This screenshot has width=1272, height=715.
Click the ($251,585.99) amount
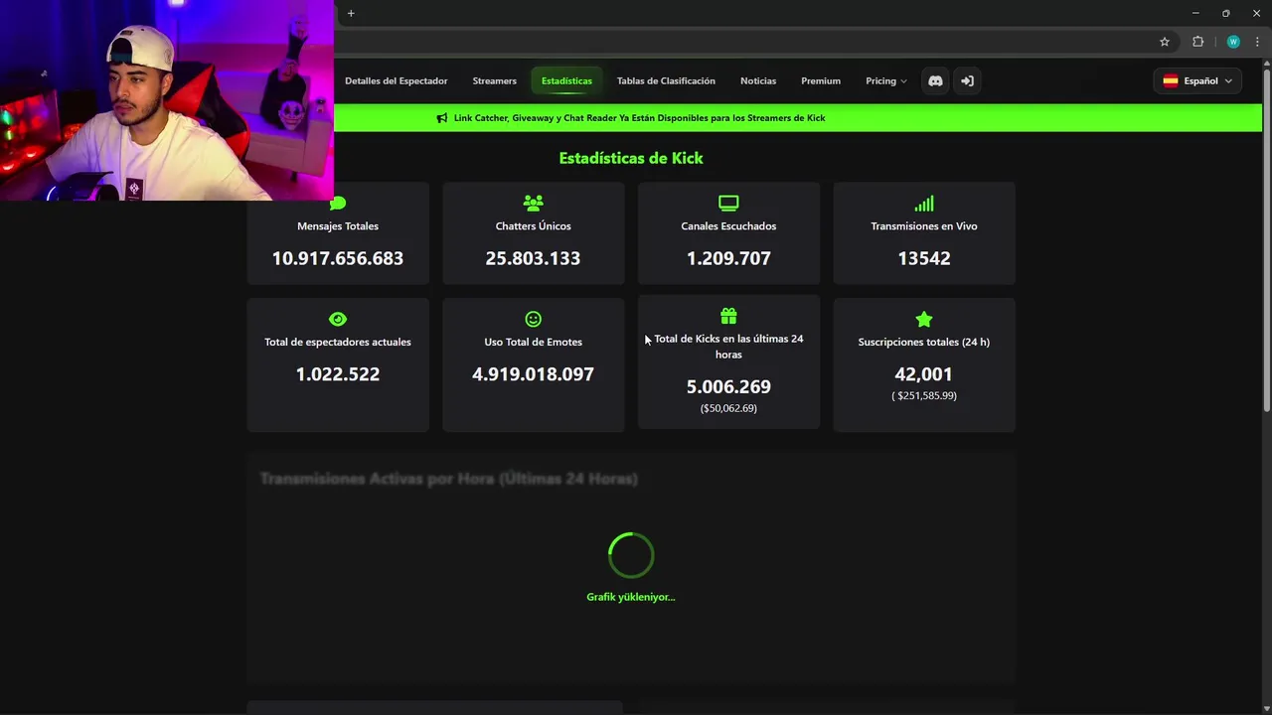(924, 395)
